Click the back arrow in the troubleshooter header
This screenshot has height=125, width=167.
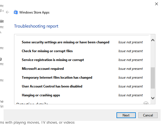pyautogui.click(x=7, y=12)
